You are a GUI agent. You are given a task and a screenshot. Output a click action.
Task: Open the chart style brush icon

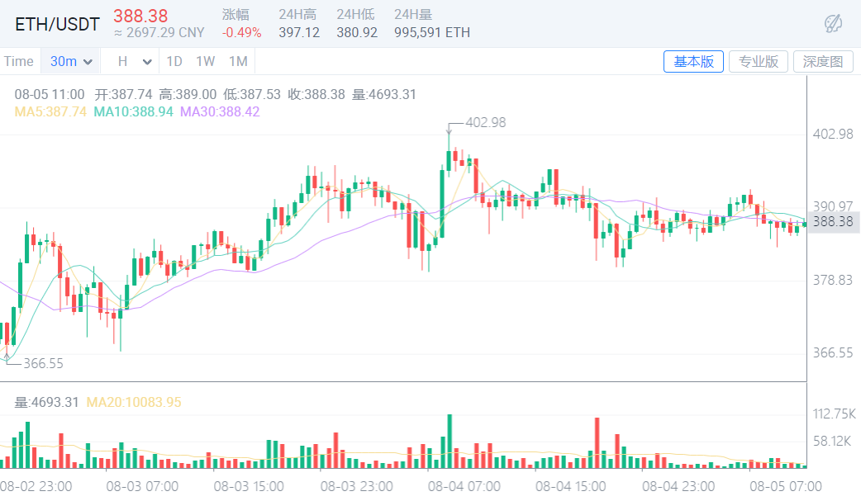point(835,25)
